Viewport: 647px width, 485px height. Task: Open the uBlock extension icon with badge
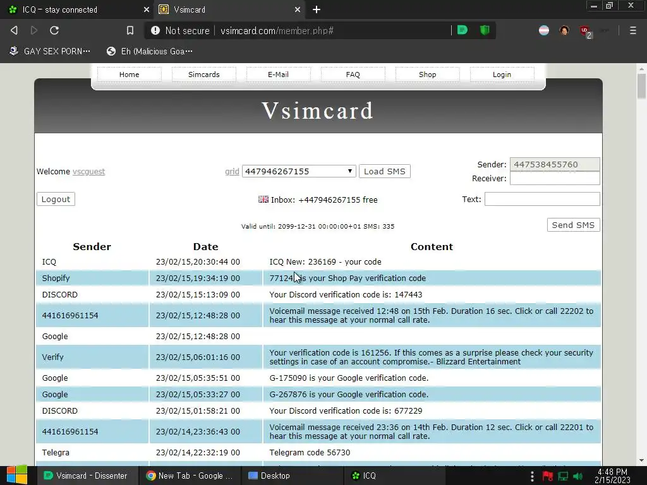coord(586,32)
